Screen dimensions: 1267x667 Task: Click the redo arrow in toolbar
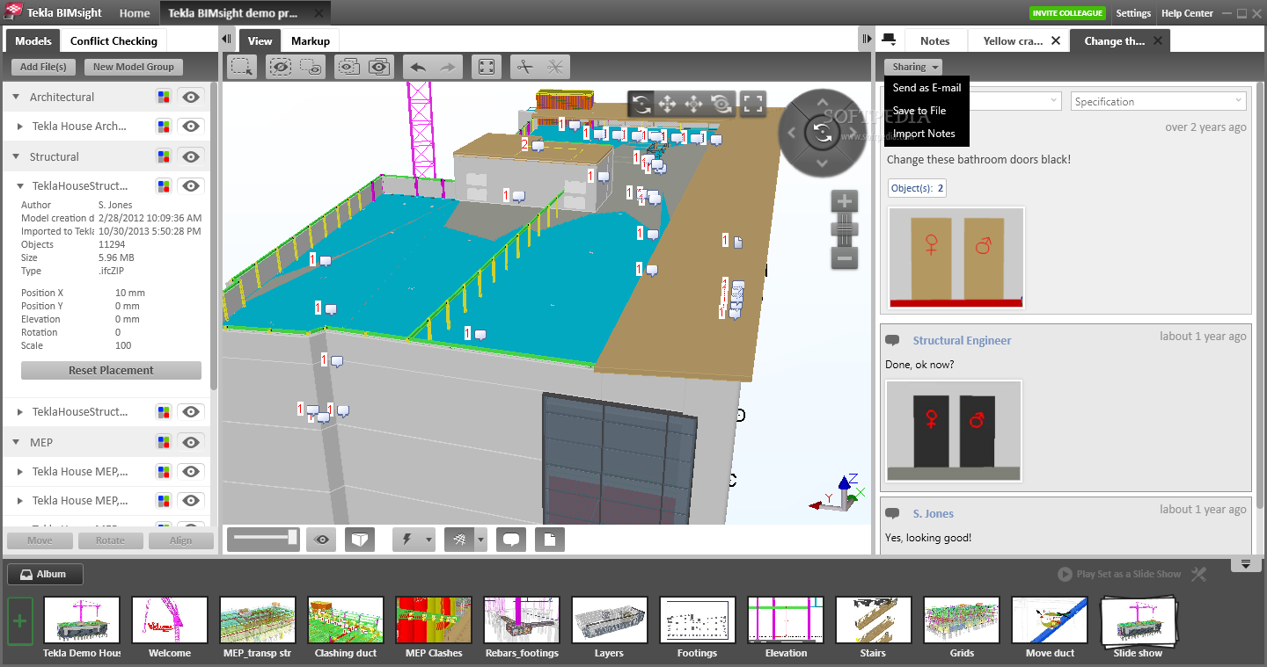[x=447, y=67]
